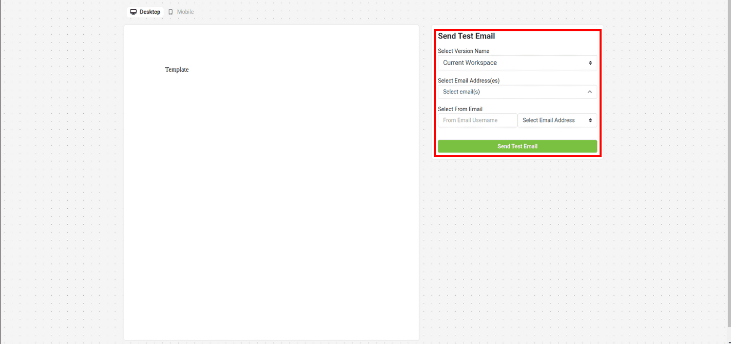Open the Select Version Name dropdown
This screenshot has height=344, width=731.
point(517,63)
